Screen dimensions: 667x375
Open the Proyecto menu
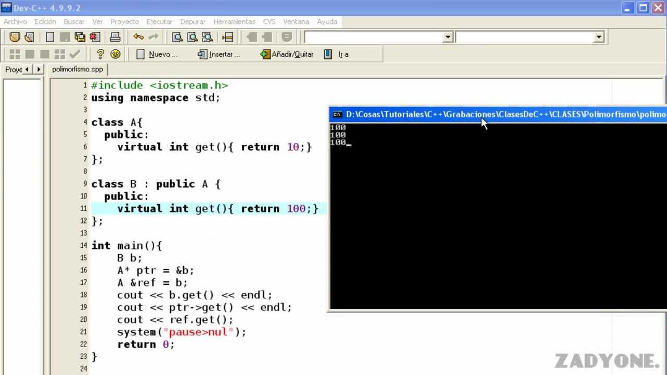coord(125,21)
